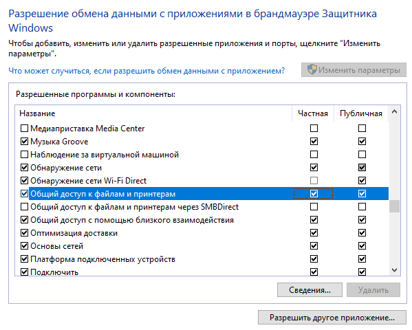This screenshot has width=412, height=330.
Task: Toggle Public checkbox for Обнаружение сети
Action: click(362, 167)
